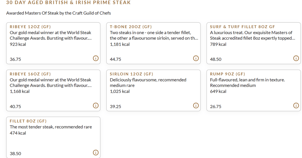Click the T-Bone truncated description text
The width and height of the screenshot is (302, 158).
154,36
